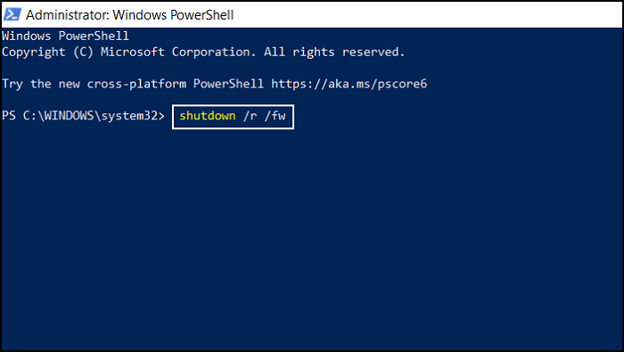Image resolution: width=624 pixels, height=352 pixels.
Task: Click the '(C)' symbol in copyright line
Action: click(x=83, y=52)
